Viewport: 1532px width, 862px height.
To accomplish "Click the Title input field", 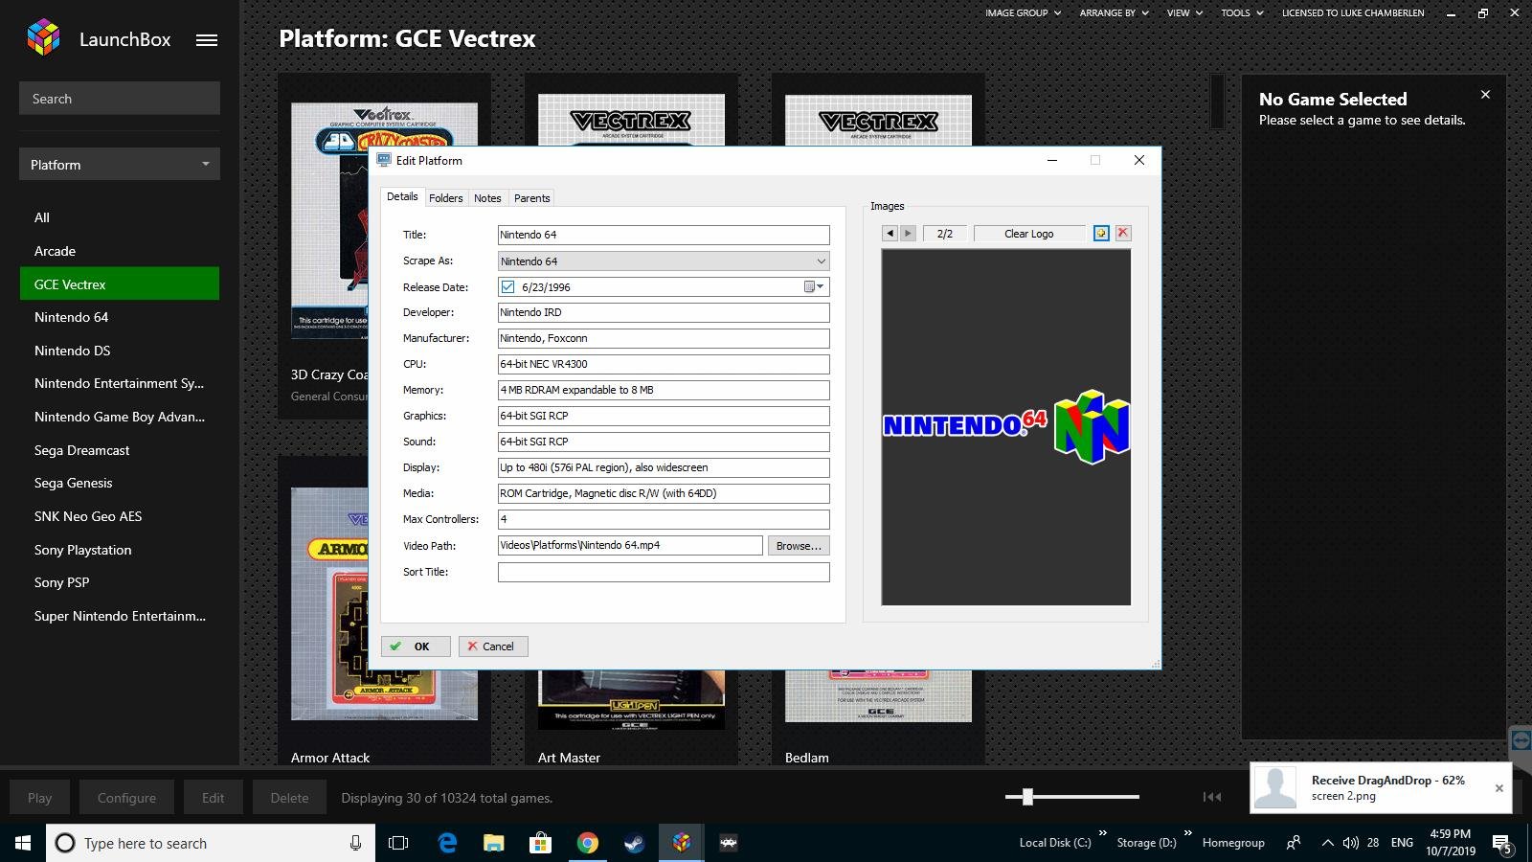I will pyautogui.click(x=664, y=235).
